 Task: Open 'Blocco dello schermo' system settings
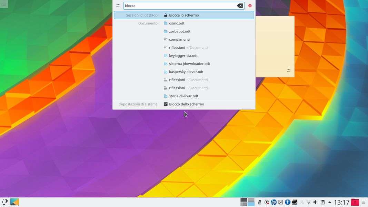coord(186,104)
